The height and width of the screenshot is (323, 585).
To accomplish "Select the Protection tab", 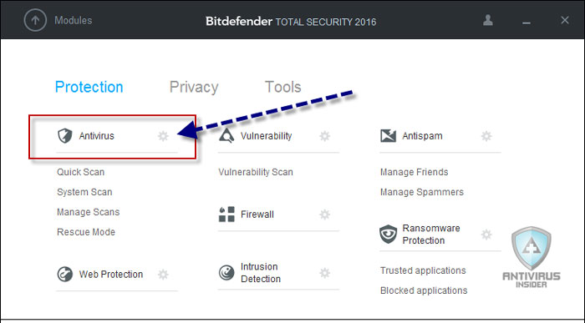I will pos(89,87).
